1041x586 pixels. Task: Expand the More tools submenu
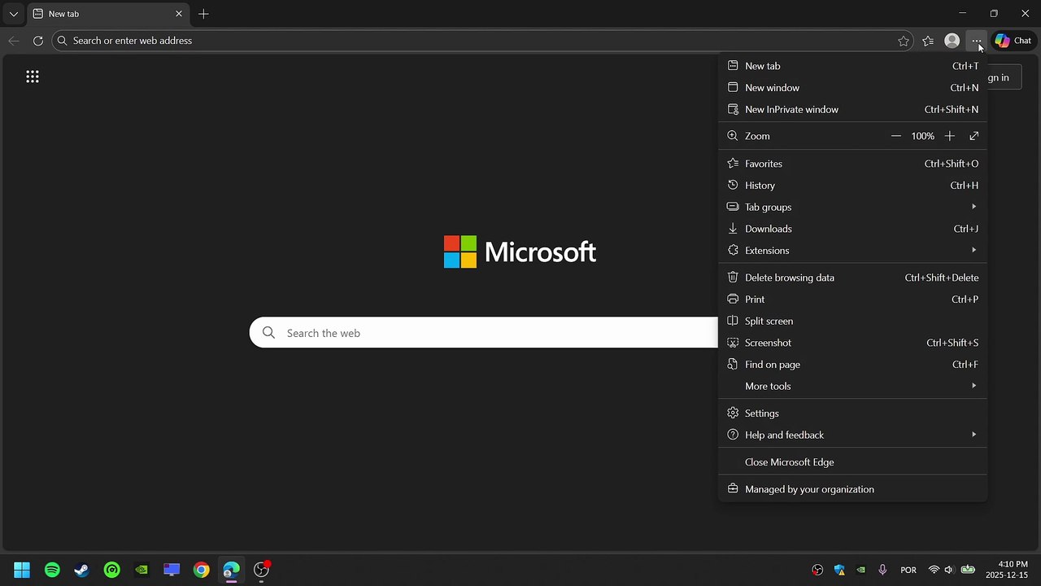pyautogui.click(x=852, y=386)
